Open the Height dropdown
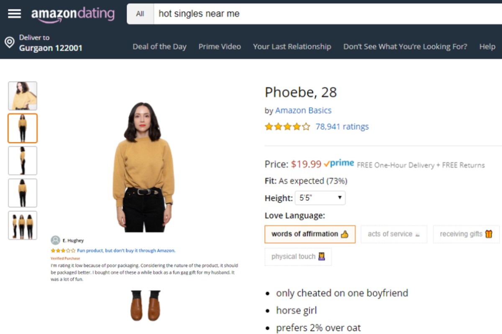Image resolution: width=502 pixels, height=334 pixels. (320, 198)
